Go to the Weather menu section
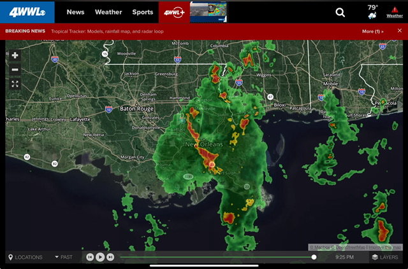The image size is (408, 269). coord(108,12)
